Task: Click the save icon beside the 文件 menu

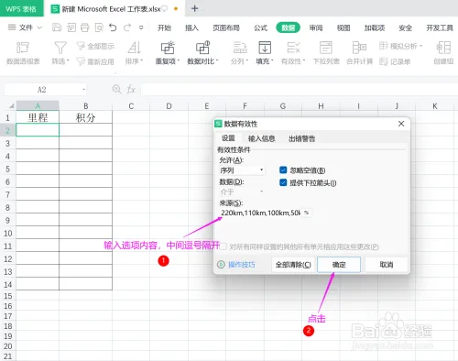Action: click(57, 27)
